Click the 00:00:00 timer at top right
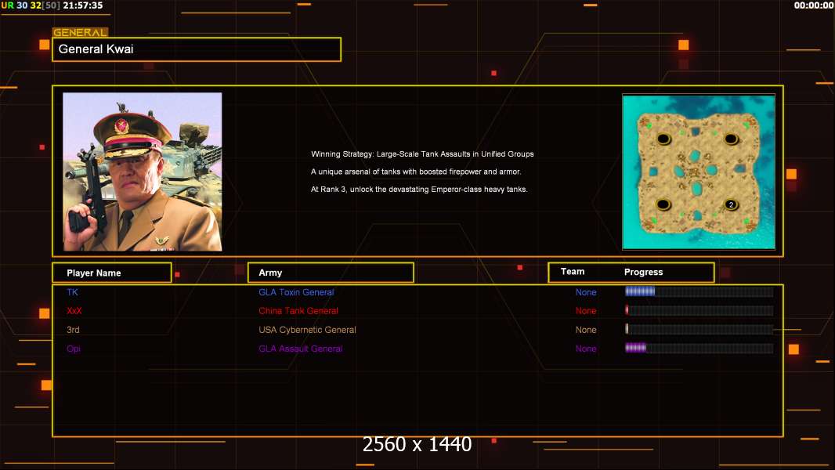Viewport: 835px width, 470px height. [x=814, y=5]
